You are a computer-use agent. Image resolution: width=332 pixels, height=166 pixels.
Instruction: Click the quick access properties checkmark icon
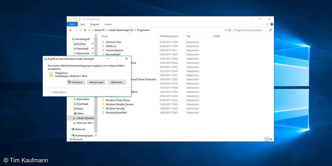76,19
